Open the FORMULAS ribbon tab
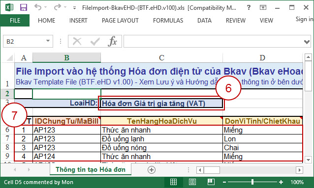The height and width of the screenshot is (188, 314). 168,21
